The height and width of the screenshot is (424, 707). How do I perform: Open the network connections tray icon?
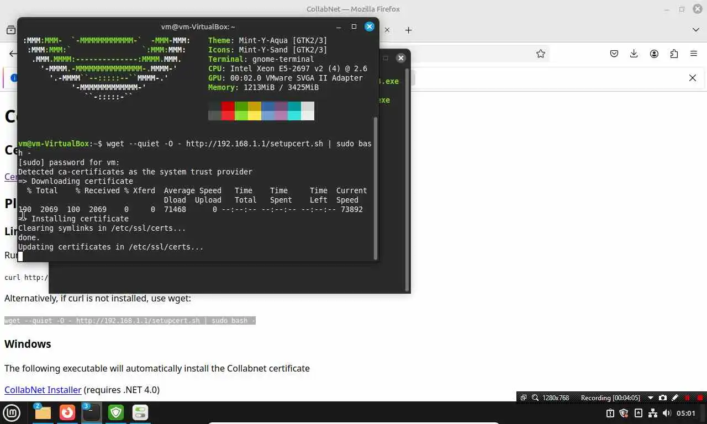click(x=653, y=413)
